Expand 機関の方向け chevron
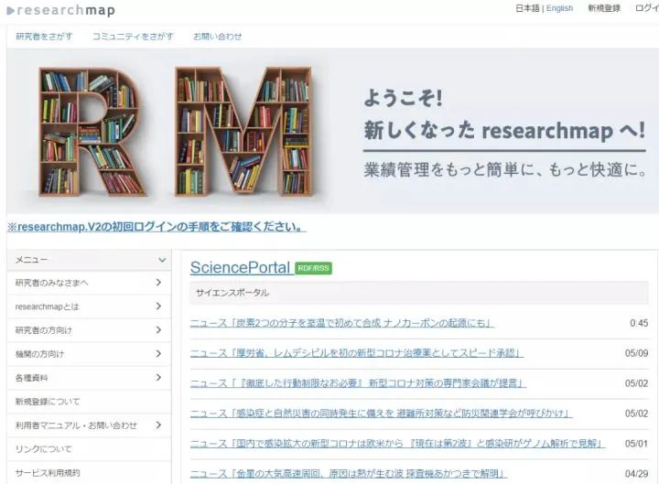Viewport: 659px width, 484px height. 158,354
